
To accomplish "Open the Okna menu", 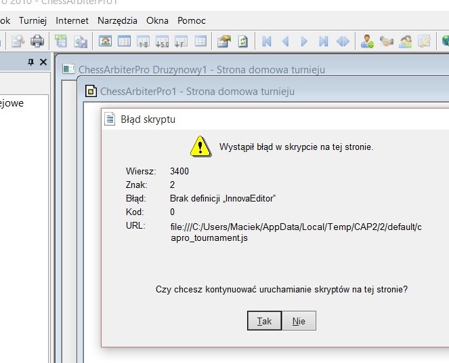I will (x=157, y=20).
